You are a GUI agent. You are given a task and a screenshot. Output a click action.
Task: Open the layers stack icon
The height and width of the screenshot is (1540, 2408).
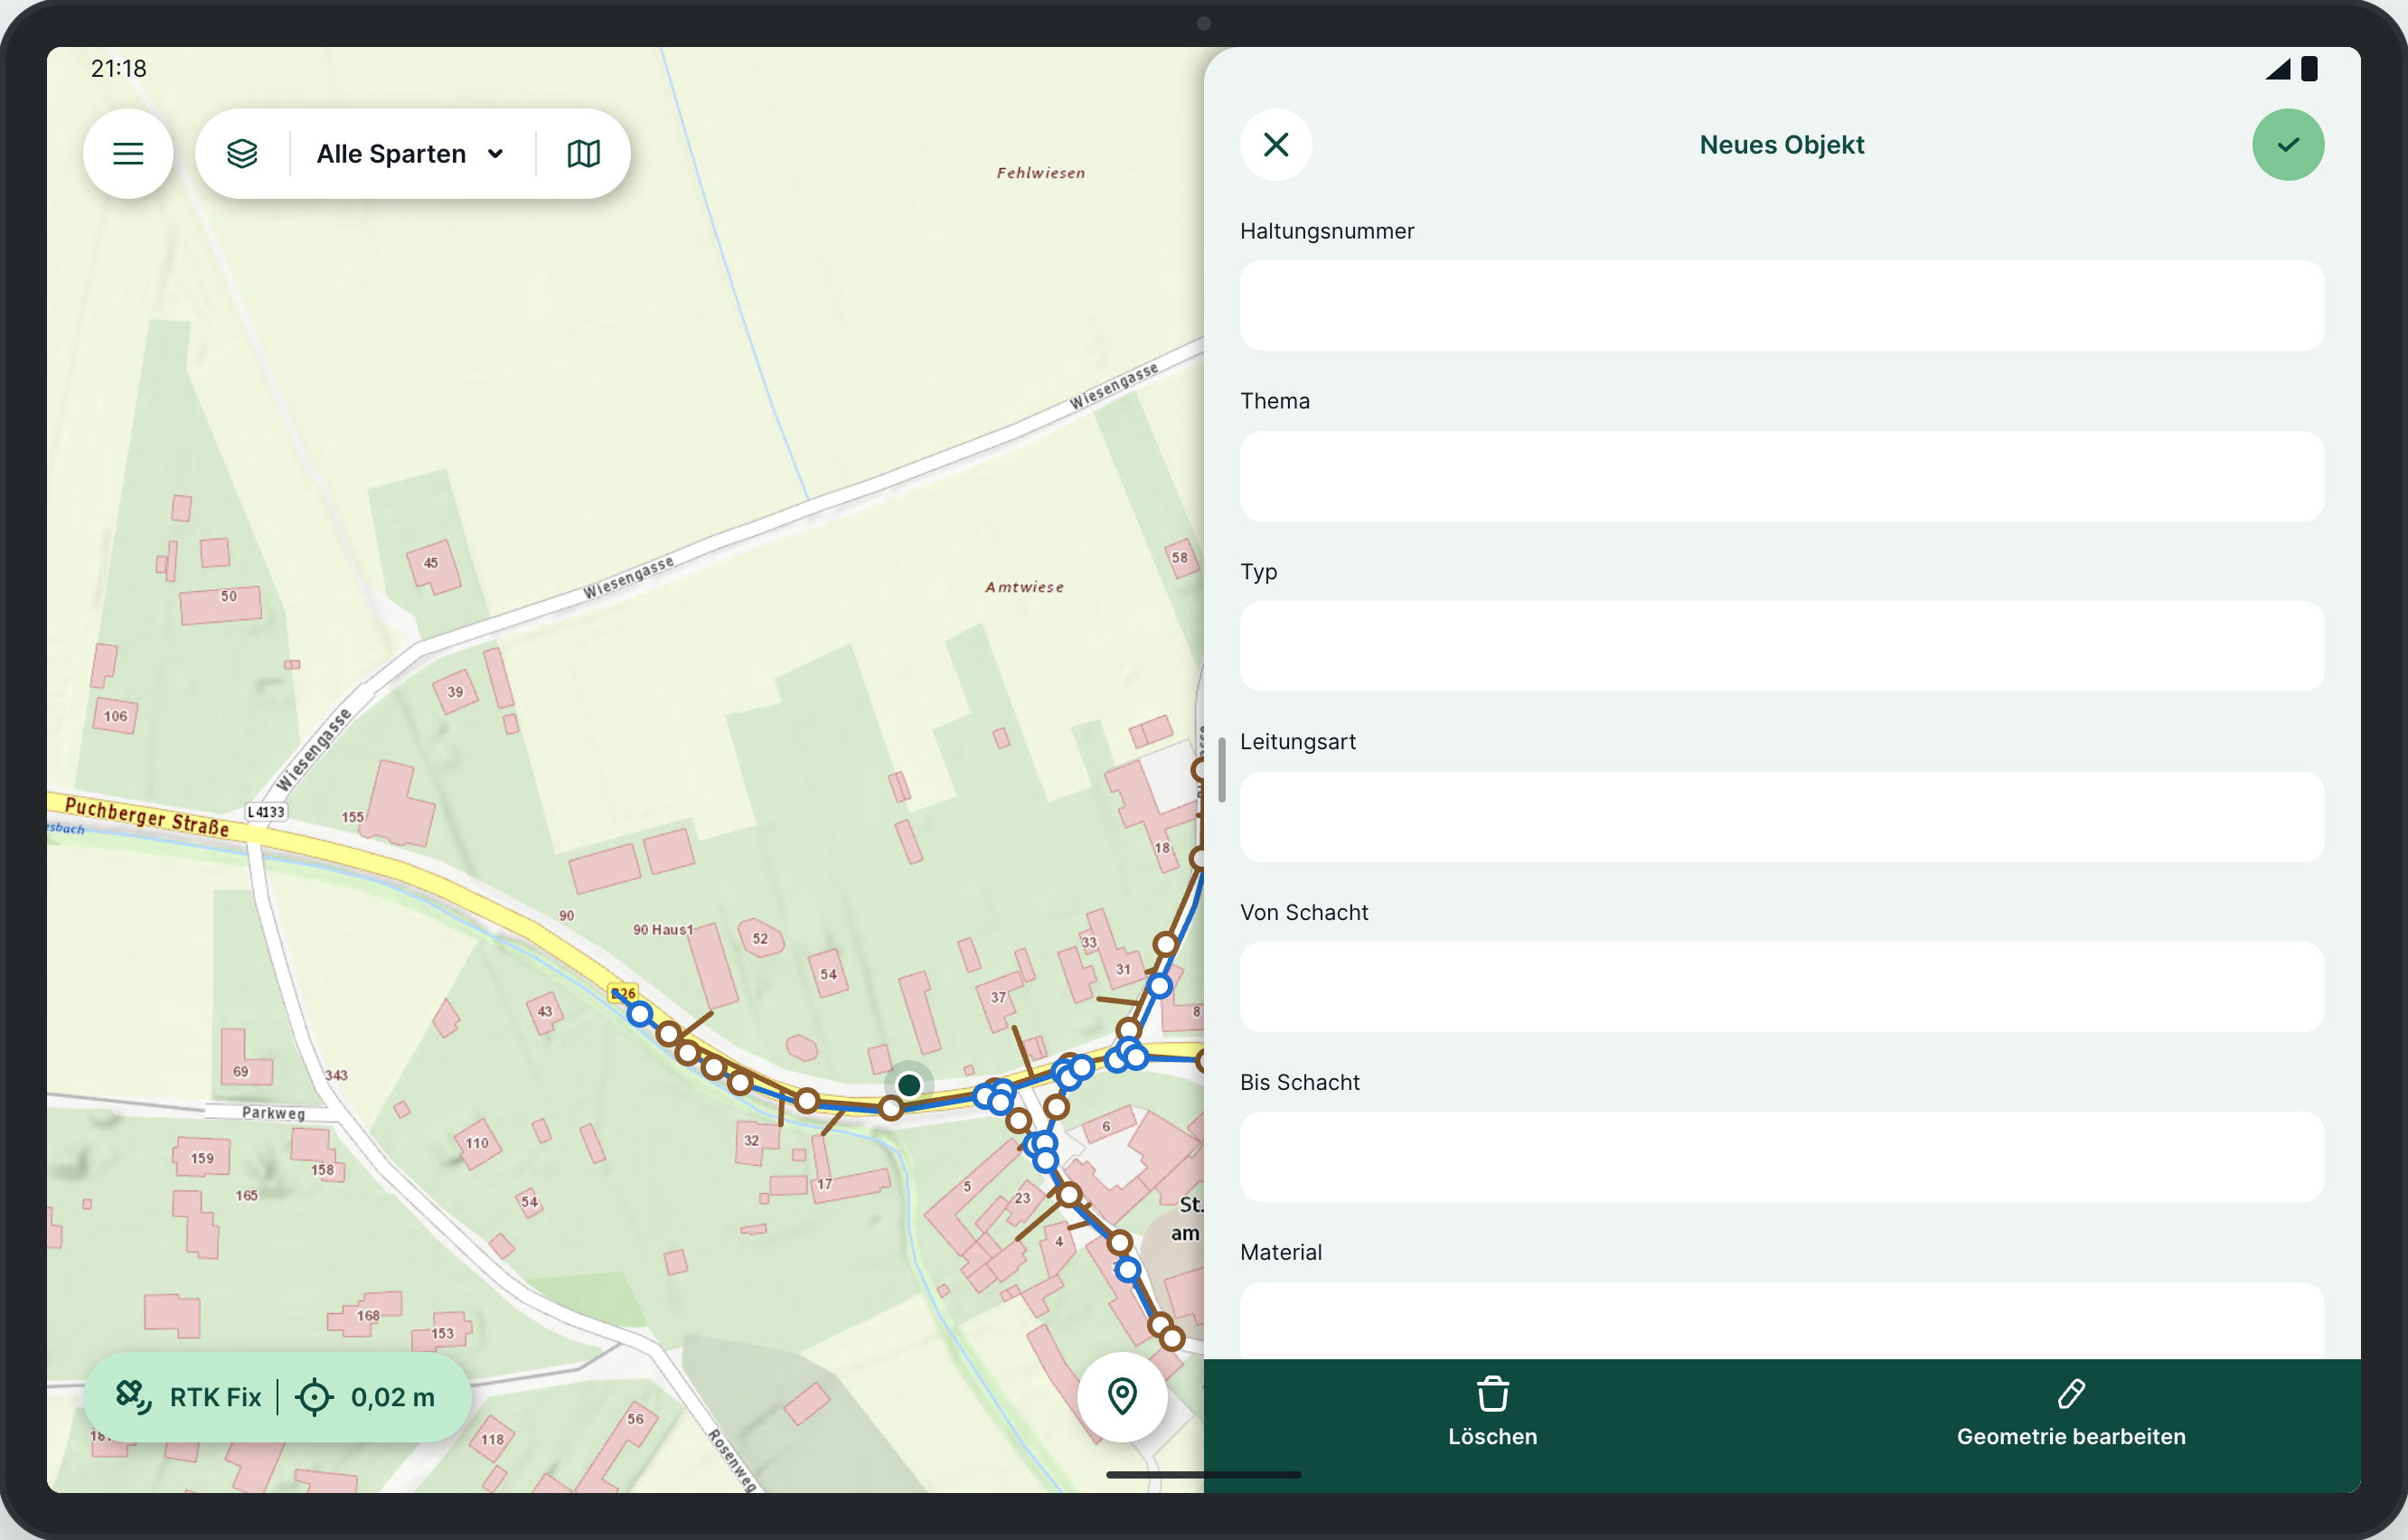[242, 154]
